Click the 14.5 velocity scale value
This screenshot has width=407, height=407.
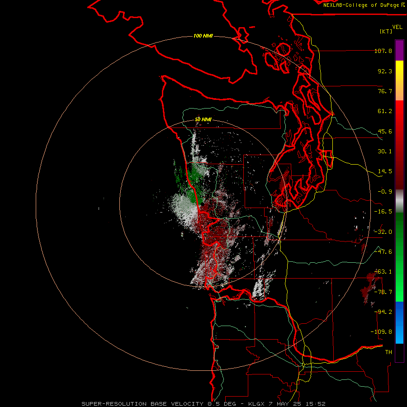pos(385,171)
